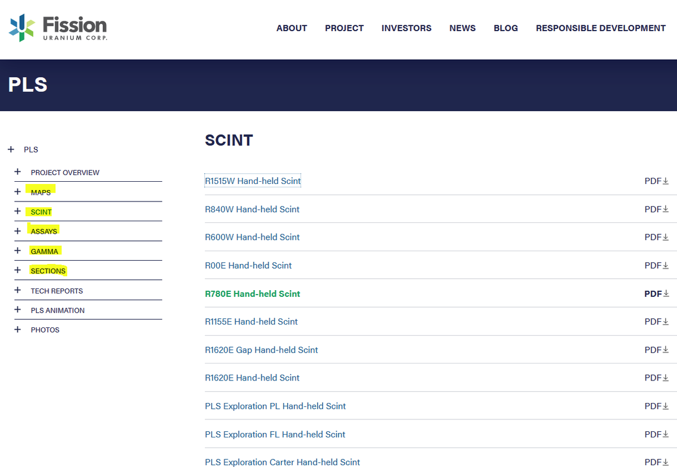The width and height of the screenshot is (677, 473).
Task: Expand the PLS ANIMATION plus sign
Action: click(x=17, y=310)
